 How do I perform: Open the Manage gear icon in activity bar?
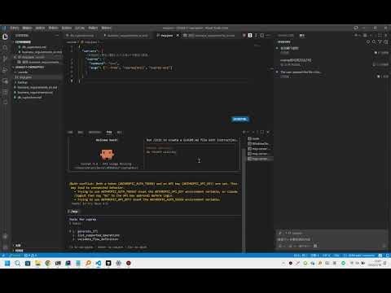pos(5,247)
